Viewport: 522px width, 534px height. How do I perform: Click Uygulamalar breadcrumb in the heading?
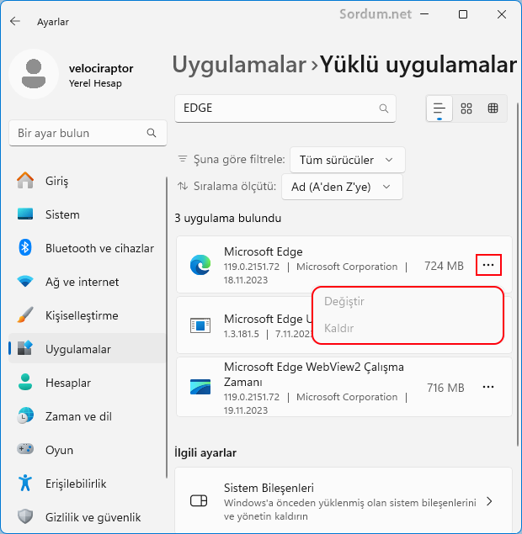click(239, 65)
